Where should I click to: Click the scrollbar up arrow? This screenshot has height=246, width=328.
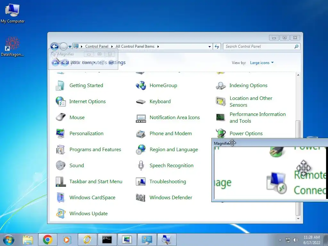point(298,75)
